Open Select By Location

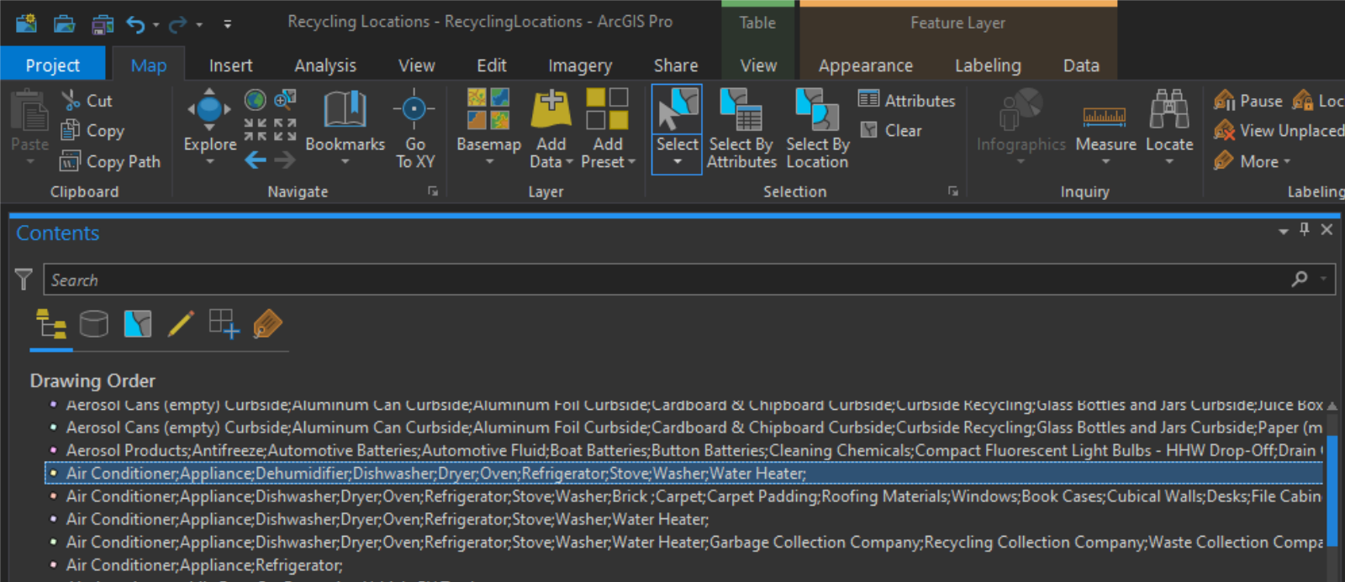click(818, 128)
